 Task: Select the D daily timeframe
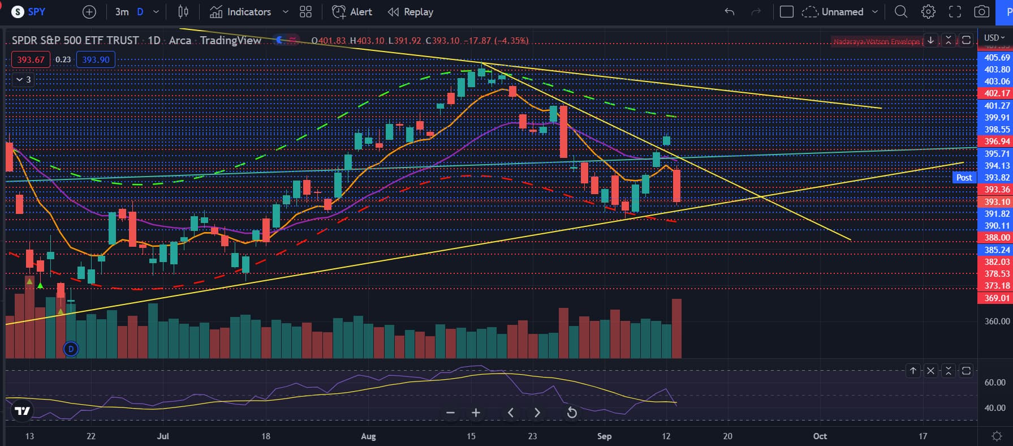pyautogui.click(x=140, y=11)
